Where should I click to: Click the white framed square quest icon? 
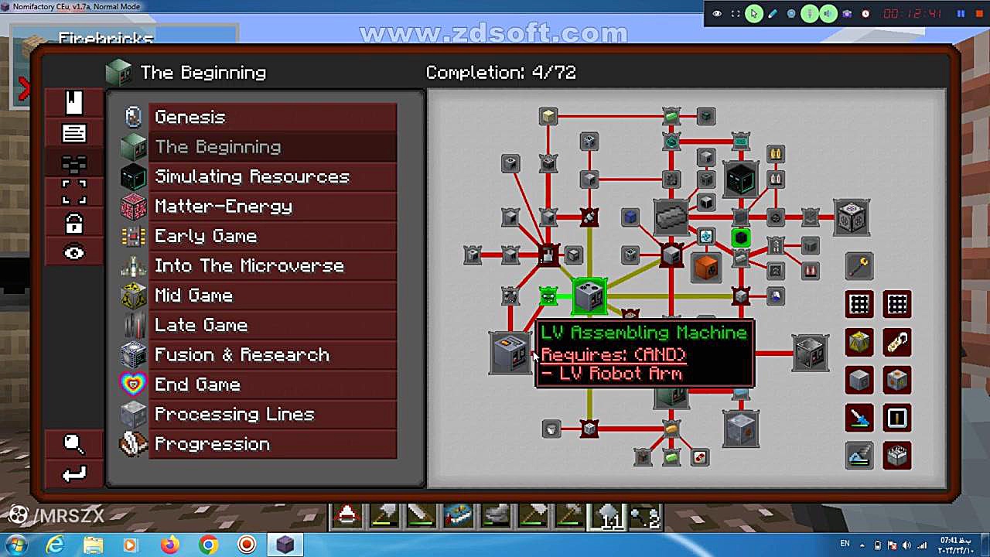click(x=897, y=419)
